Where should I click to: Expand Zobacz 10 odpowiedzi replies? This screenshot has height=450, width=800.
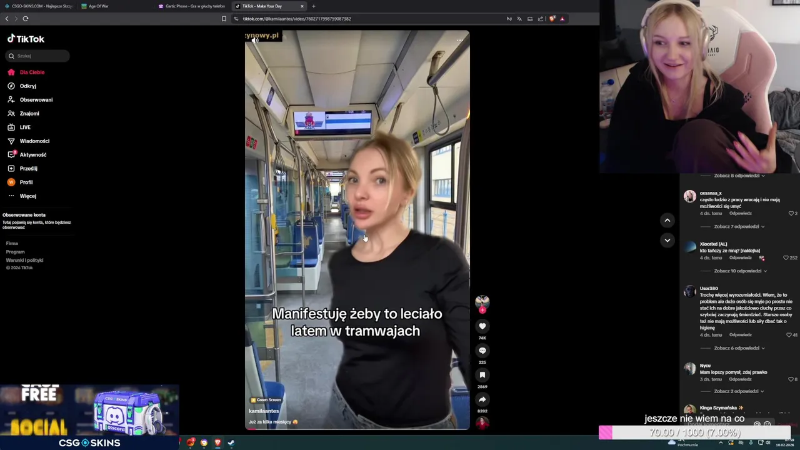[x=741, y=271]
